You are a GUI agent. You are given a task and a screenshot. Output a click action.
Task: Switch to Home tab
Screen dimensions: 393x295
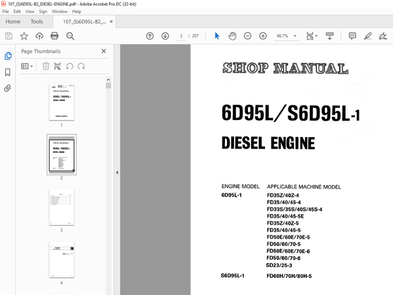(13, 22)
